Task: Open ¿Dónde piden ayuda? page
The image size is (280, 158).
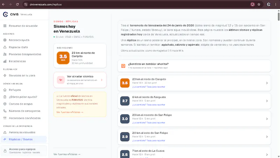Action: tap(23, 97)
